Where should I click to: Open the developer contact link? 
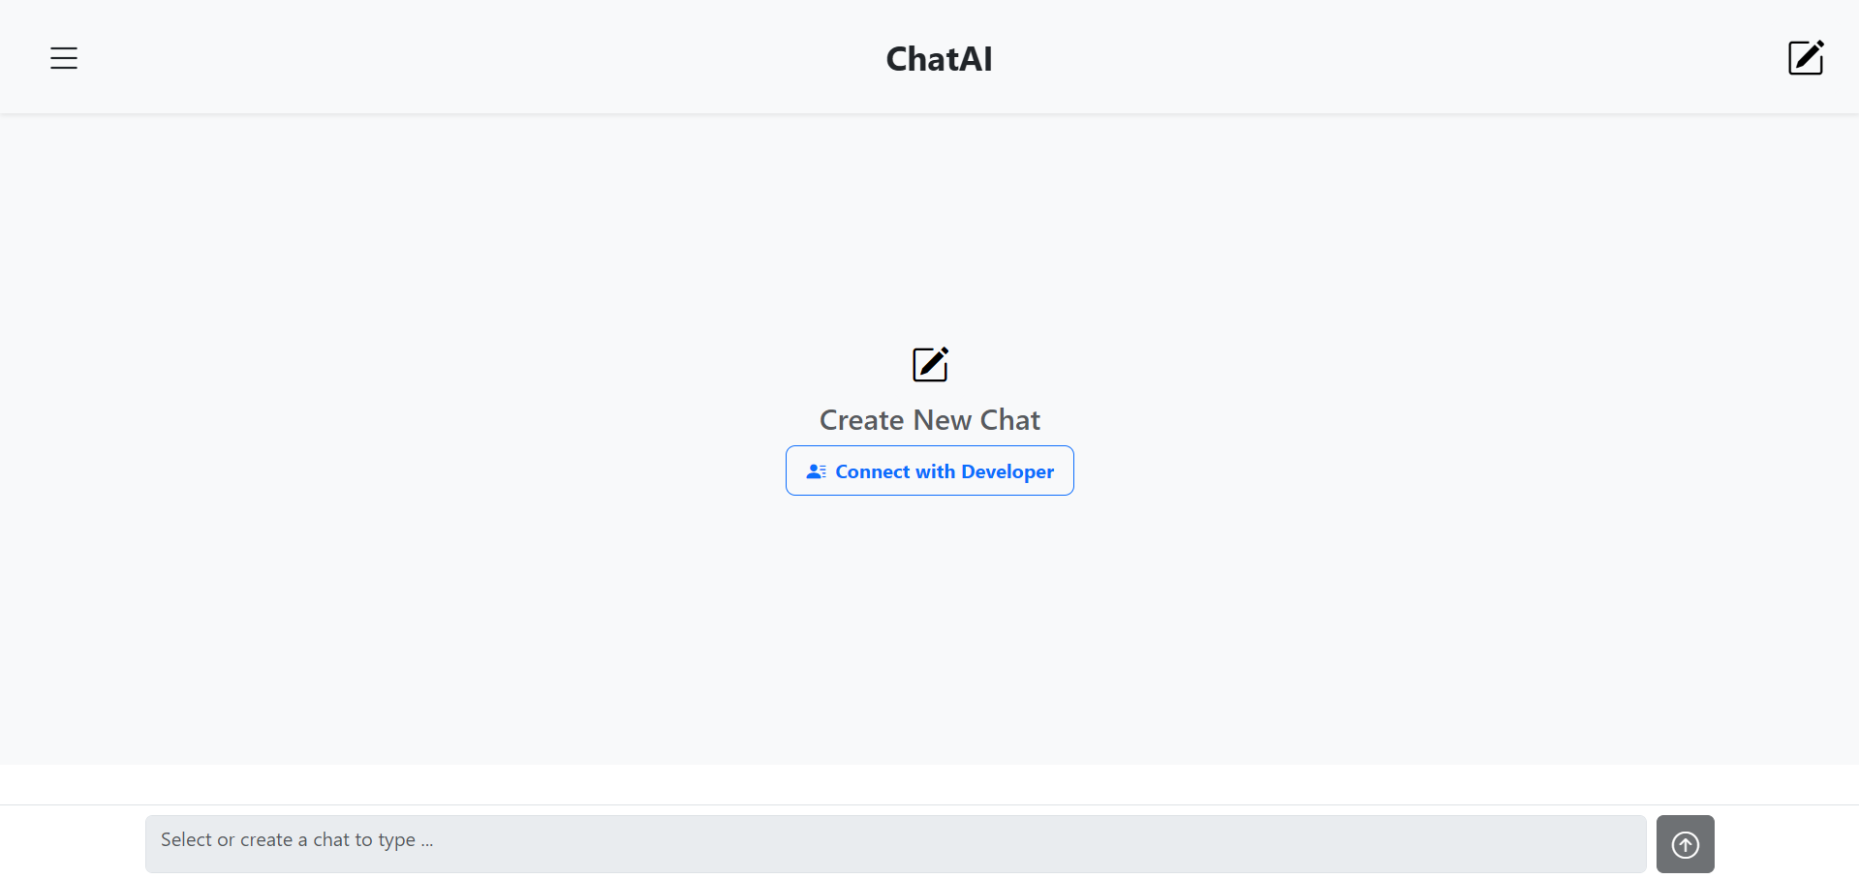930,470
